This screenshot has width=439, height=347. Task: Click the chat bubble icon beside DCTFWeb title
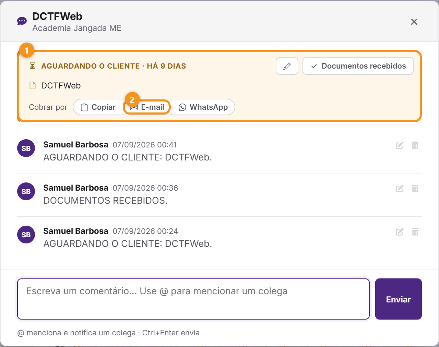pyautogui.click(x=22, y=22)
